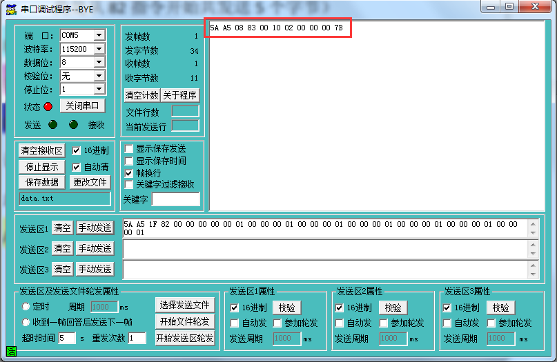The height and width of the screenshot is (362, 557).
Task: Click the 保存数据 button
Action: coord(42,182)
